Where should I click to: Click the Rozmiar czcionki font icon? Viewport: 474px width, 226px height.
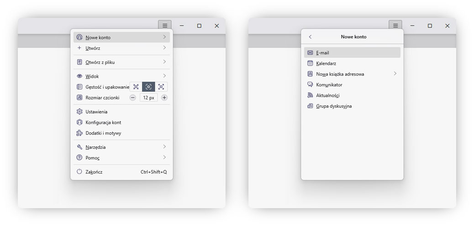click(x=79, y=98)
